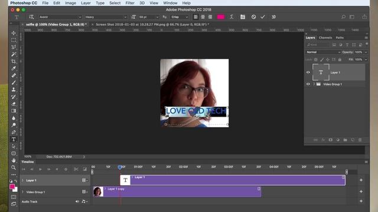Expand Layer 1 track in Timeline
This screenshot has height=212, width=378.
[23, 180]
